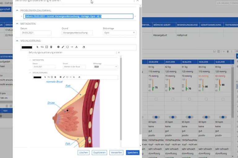Collapse the top VISUALISIERUNG section chevron
Viewport: 238px width, 158px height.
point(17,41)
